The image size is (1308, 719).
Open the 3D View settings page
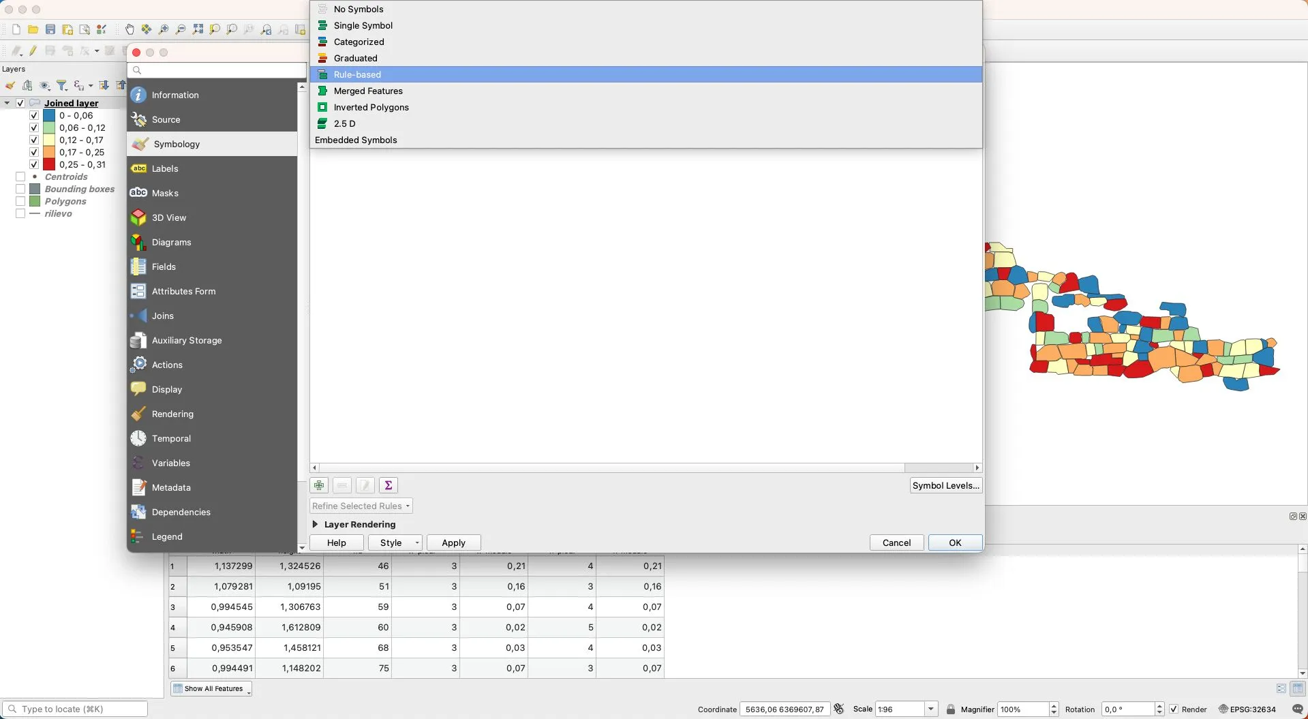[x=168, y=217]
